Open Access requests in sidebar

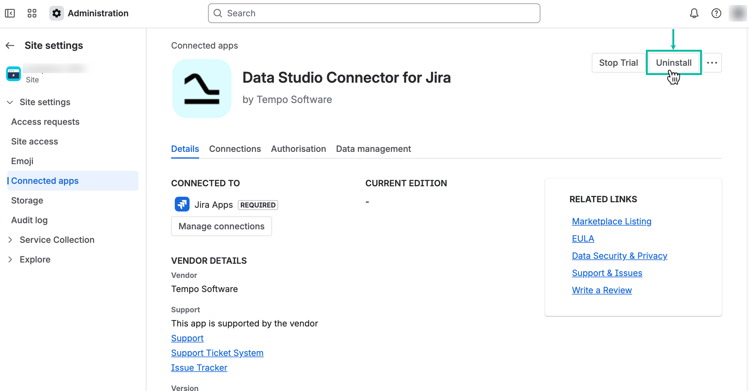(45, 122)
